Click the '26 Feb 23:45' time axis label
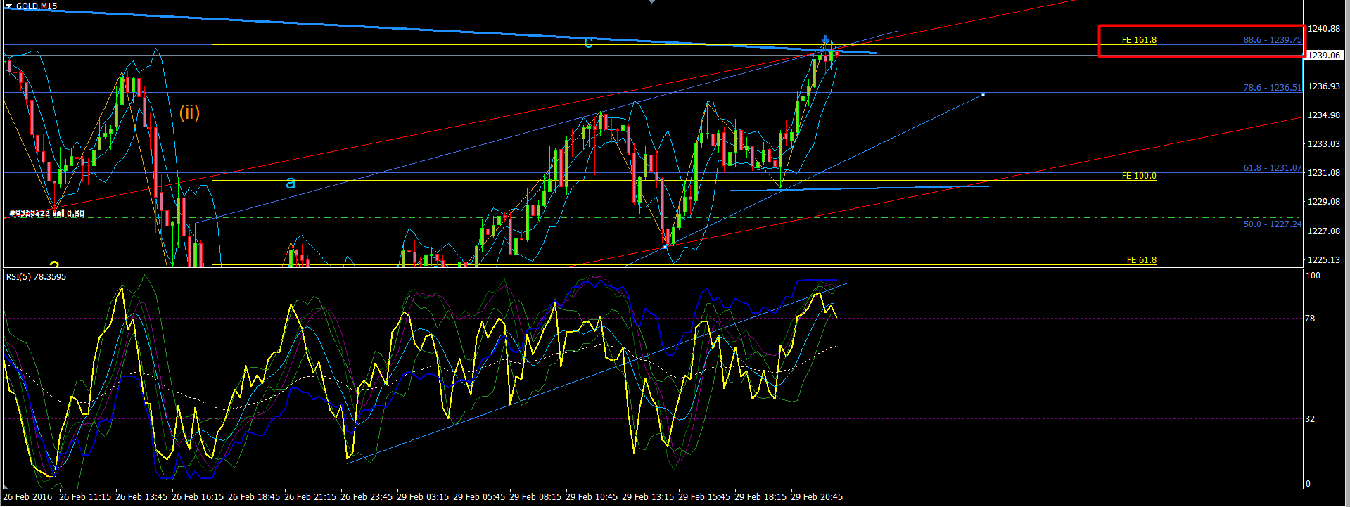 [367, 497]
